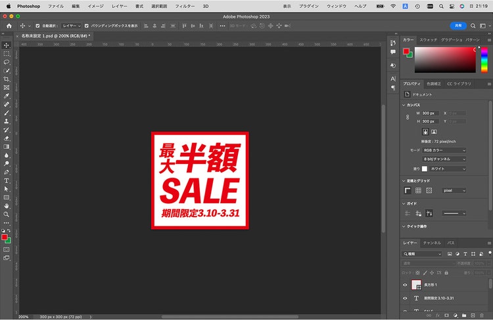Open the 8 bit/チャンネル dropdown

click(444, 159)
